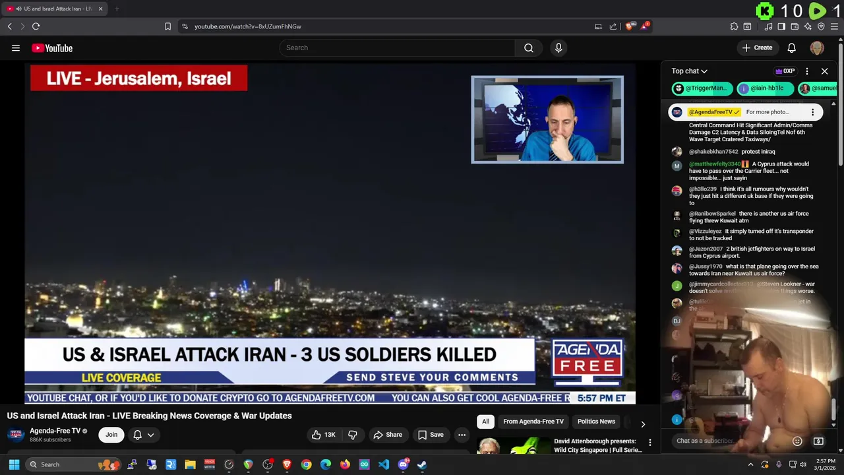Click the browser URL address field
Screen dimensions: 844x475
tap(389, 26)
